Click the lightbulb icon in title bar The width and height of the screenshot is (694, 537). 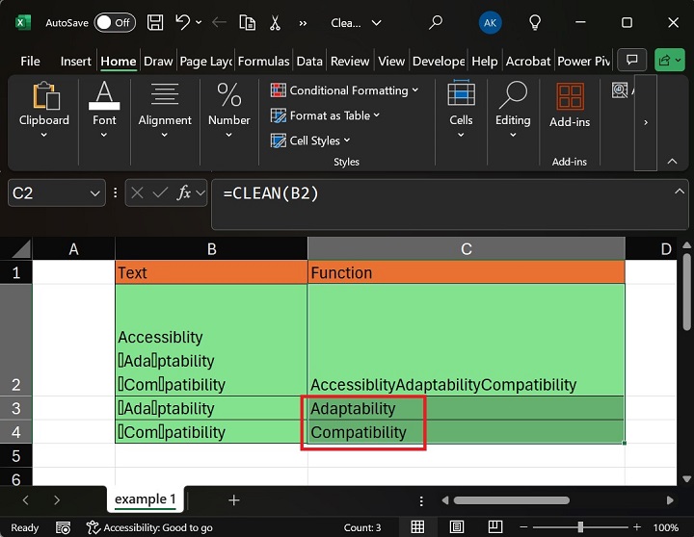click(535, 22)
